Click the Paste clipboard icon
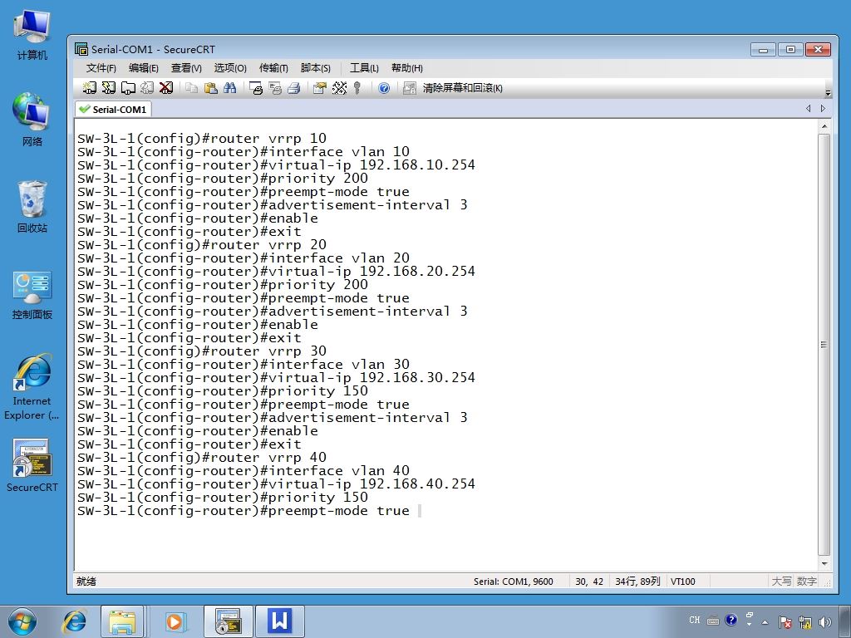 pos(210,88)
